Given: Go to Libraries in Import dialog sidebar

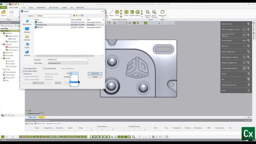Looking at the screenshot, I should click(27, 38).
